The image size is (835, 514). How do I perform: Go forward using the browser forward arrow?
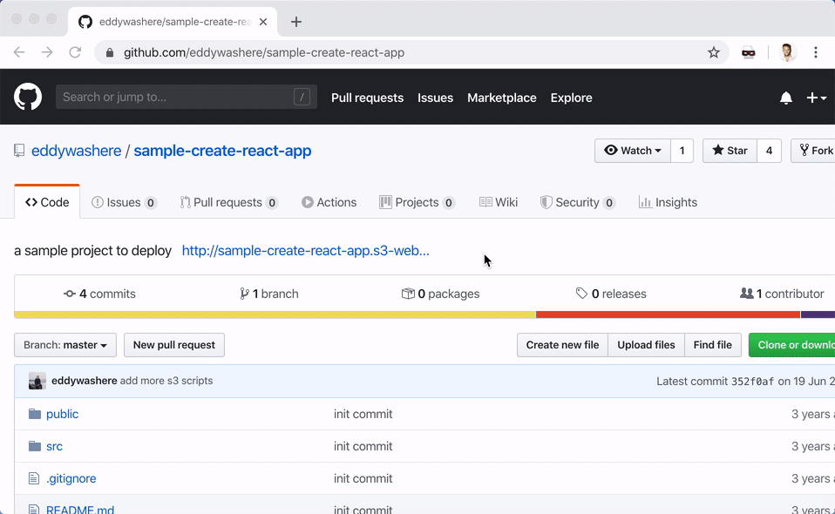(x=47, y=52)
